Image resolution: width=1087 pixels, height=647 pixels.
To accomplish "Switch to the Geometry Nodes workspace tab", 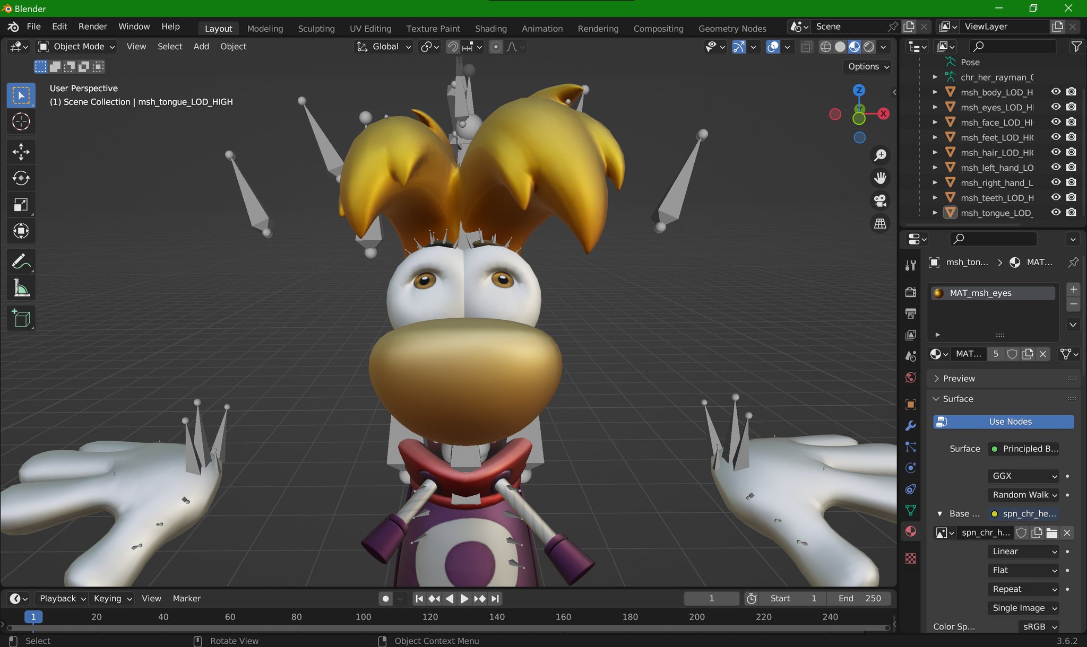I will click(732, 29).
